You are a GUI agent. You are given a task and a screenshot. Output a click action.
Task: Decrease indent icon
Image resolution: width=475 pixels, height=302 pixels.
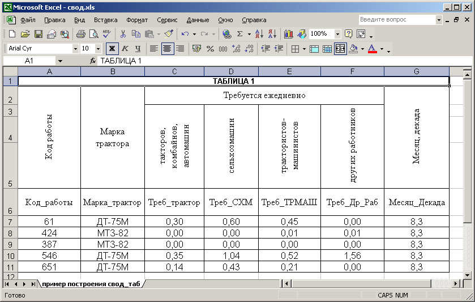pyautogui.click(x=266, y=49)
